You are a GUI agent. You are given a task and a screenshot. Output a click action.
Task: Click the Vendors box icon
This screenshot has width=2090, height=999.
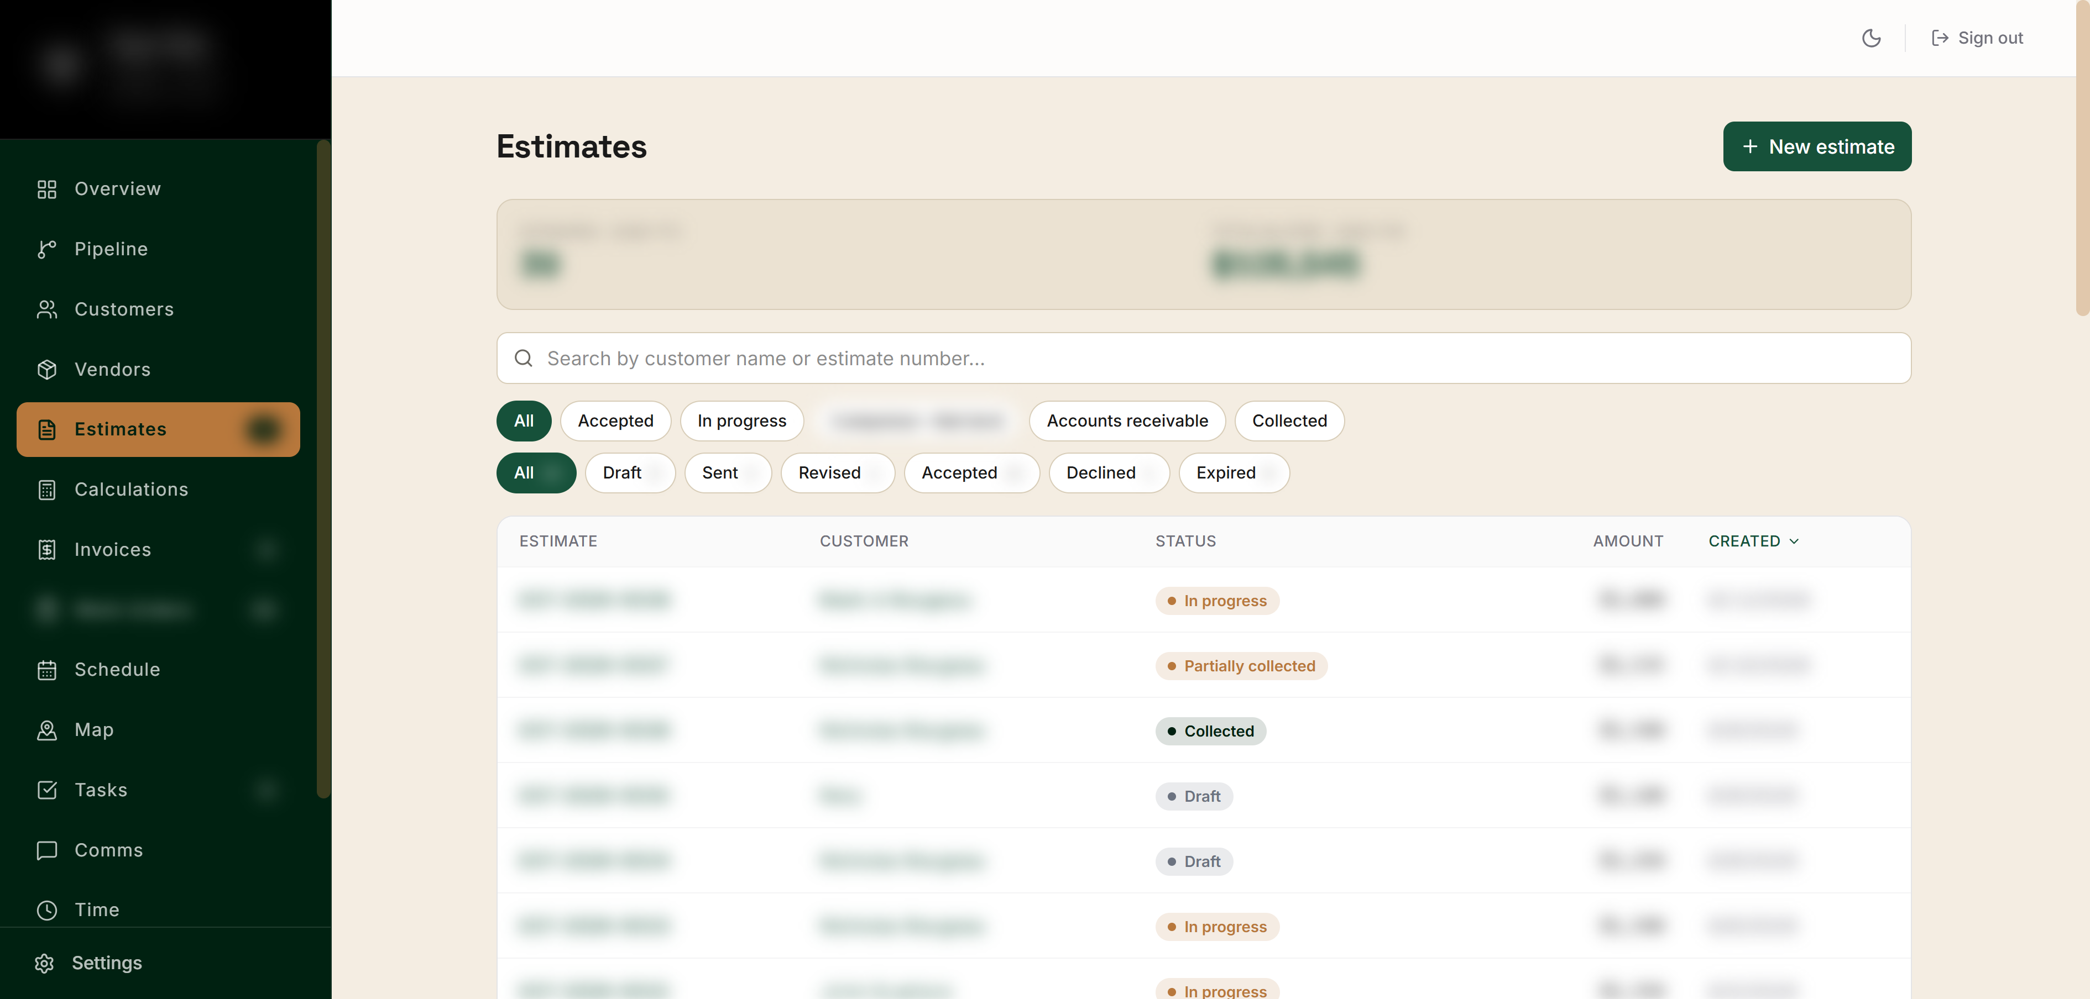(x=47, y=370)
